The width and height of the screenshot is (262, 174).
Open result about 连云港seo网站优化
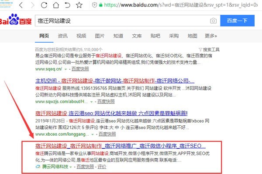tap(111, 114)
